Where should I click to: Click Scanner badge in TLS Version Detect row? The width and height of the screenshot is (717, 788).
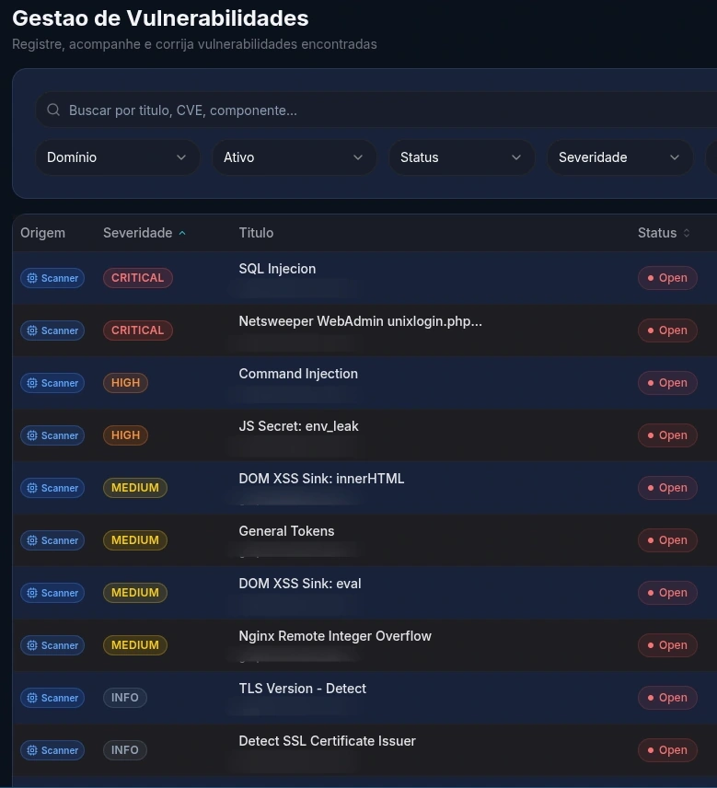[52, 698]
